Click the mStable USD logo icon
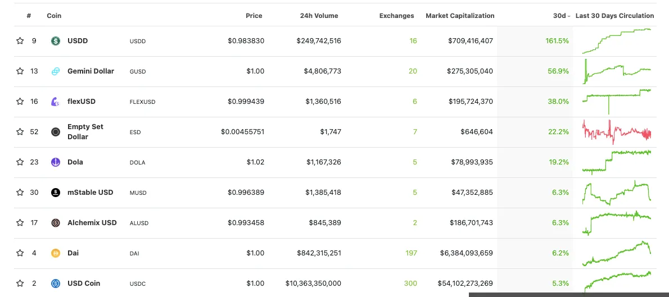Screen dimensions: 669x297 (56, 192)
